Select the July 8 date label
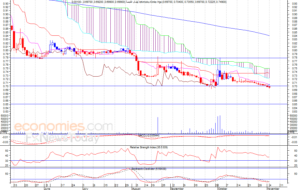Image resolution: width=298 pixels, height=190 pixels. [94, 185]
